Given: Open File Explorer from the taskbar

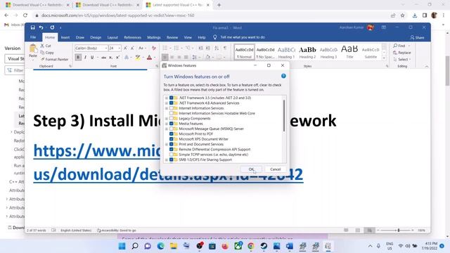Looking at the screenshot, I should tap(174, 246).
